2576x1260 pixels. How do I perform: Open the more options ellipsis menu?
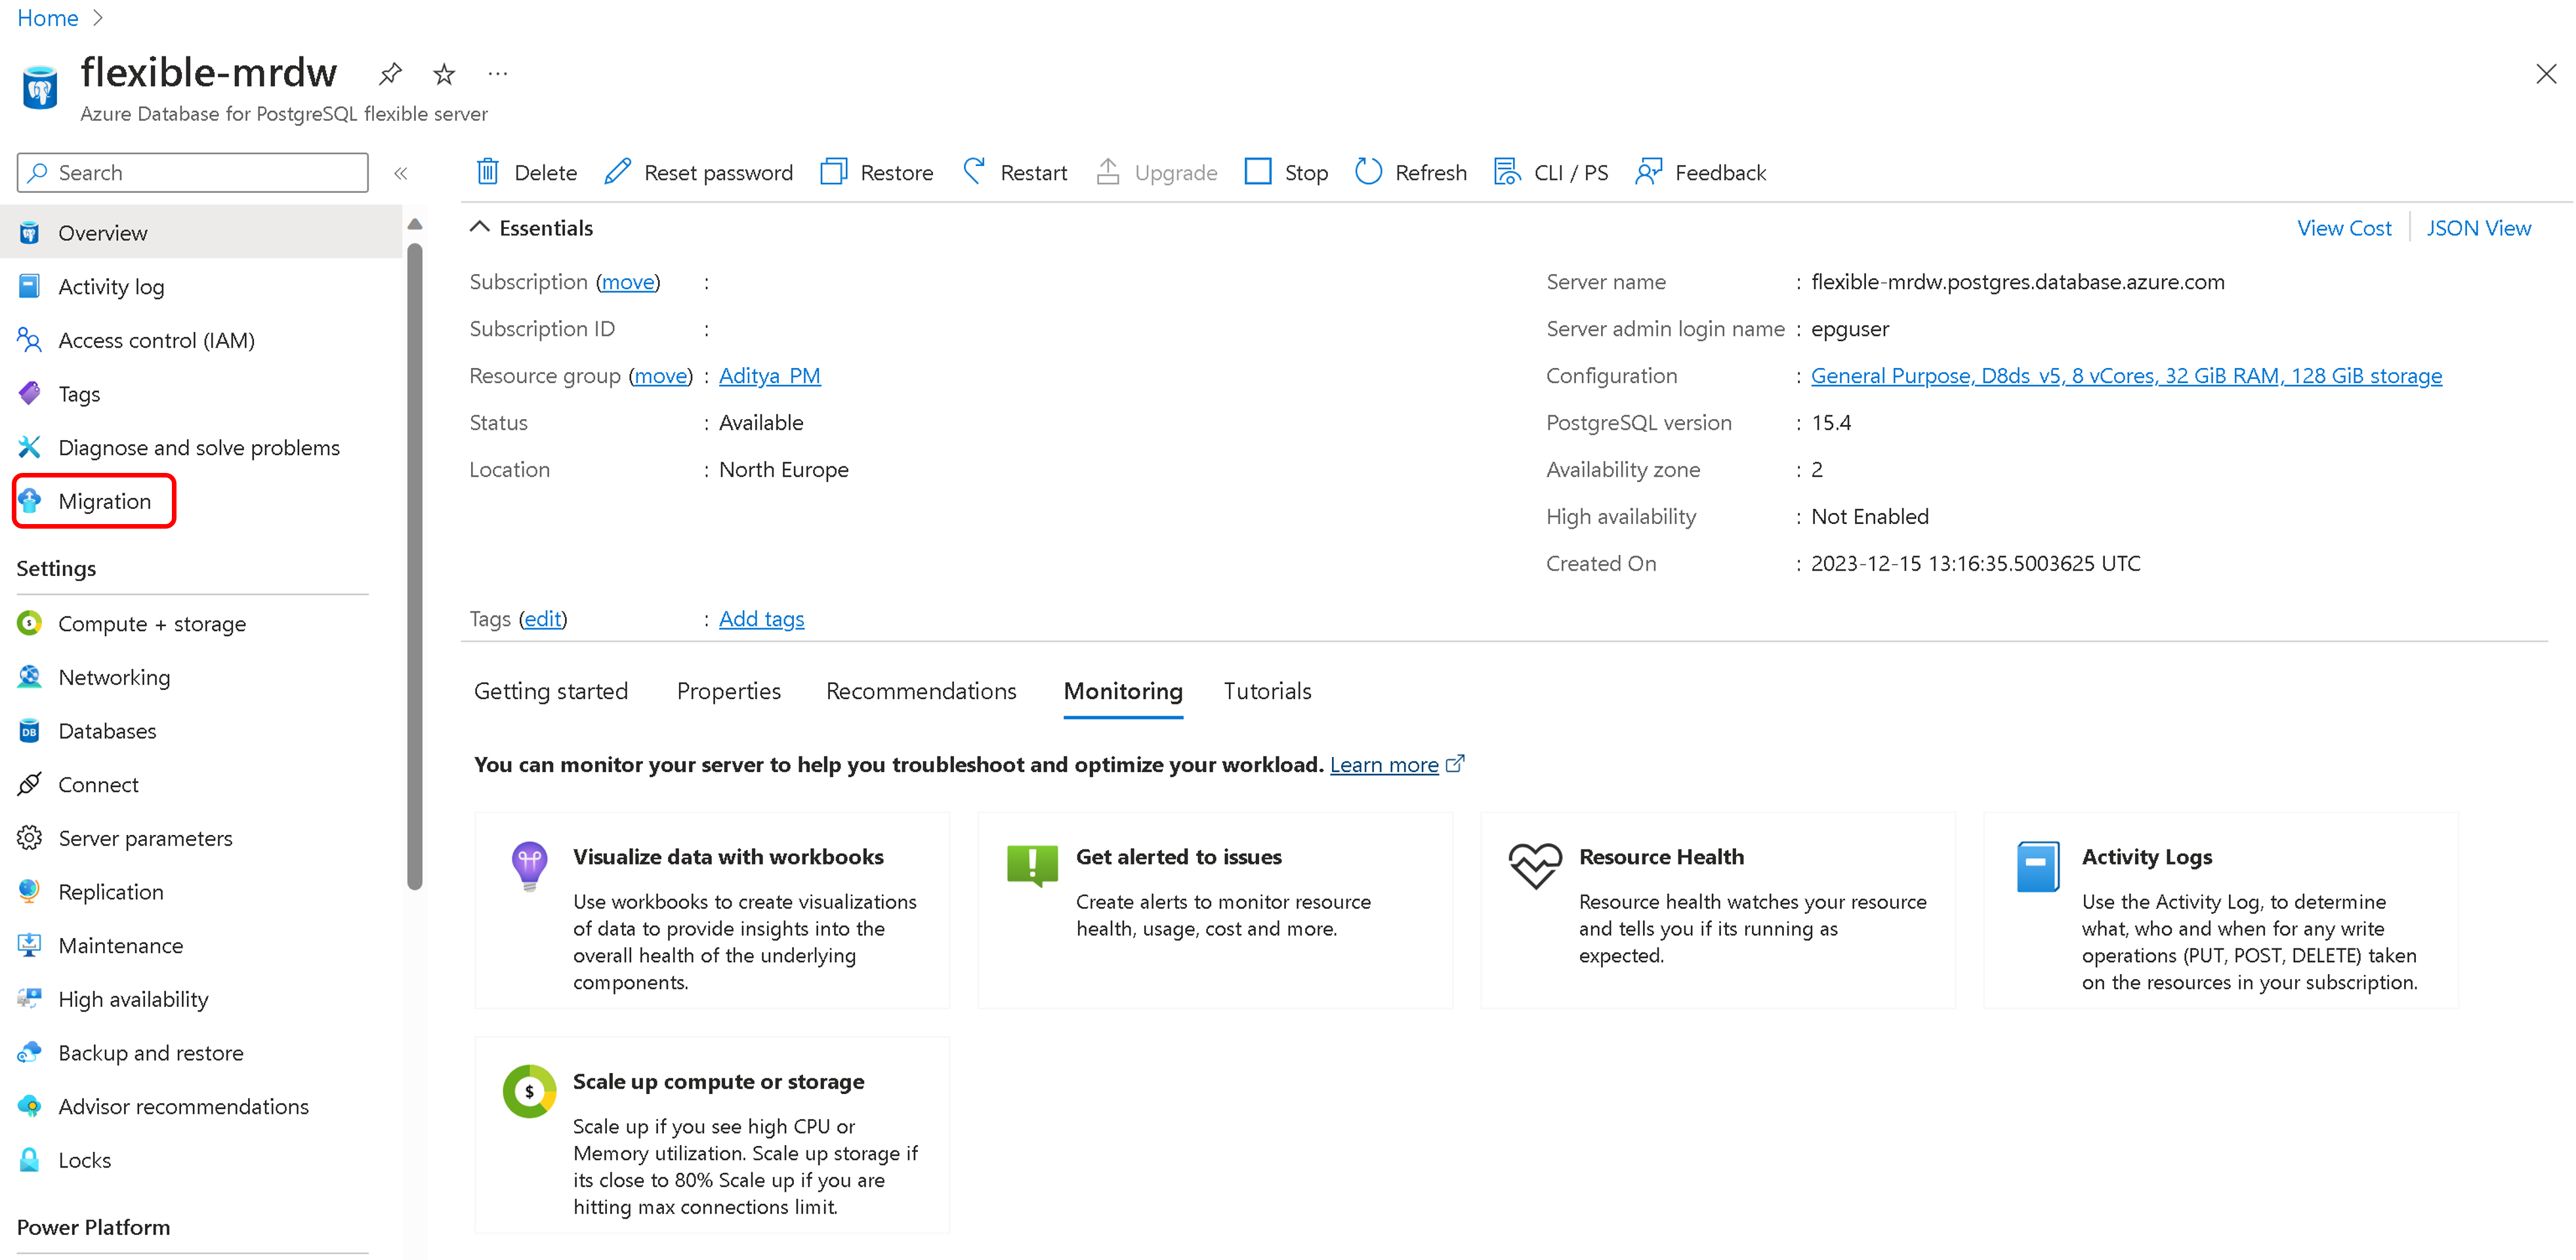[x=498, y=74]
